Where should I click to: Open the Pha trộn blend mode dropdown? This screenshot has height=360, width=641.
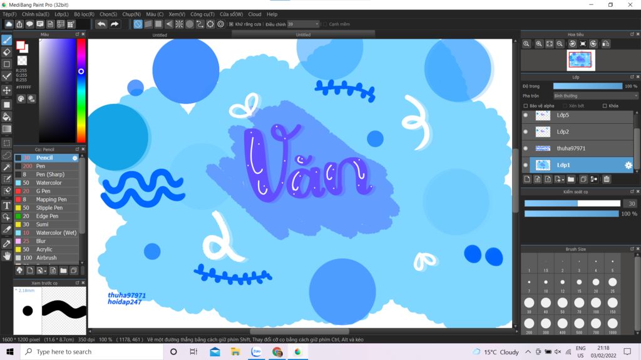tap(595, 96)
